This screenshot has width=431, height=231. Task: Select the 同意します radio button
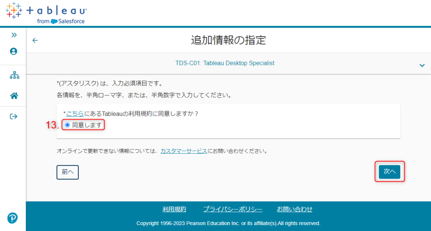tap(67, 125)
